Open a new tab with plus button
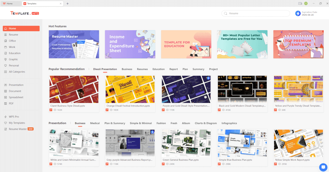 pos(68,4)
